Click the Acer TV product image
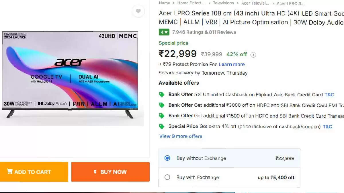 72,77
